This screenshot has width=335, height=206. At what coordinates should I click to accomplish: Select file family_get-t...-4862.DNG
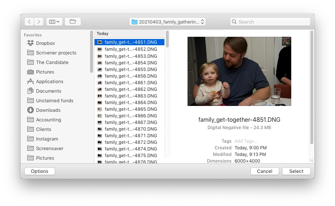[129, 89]
